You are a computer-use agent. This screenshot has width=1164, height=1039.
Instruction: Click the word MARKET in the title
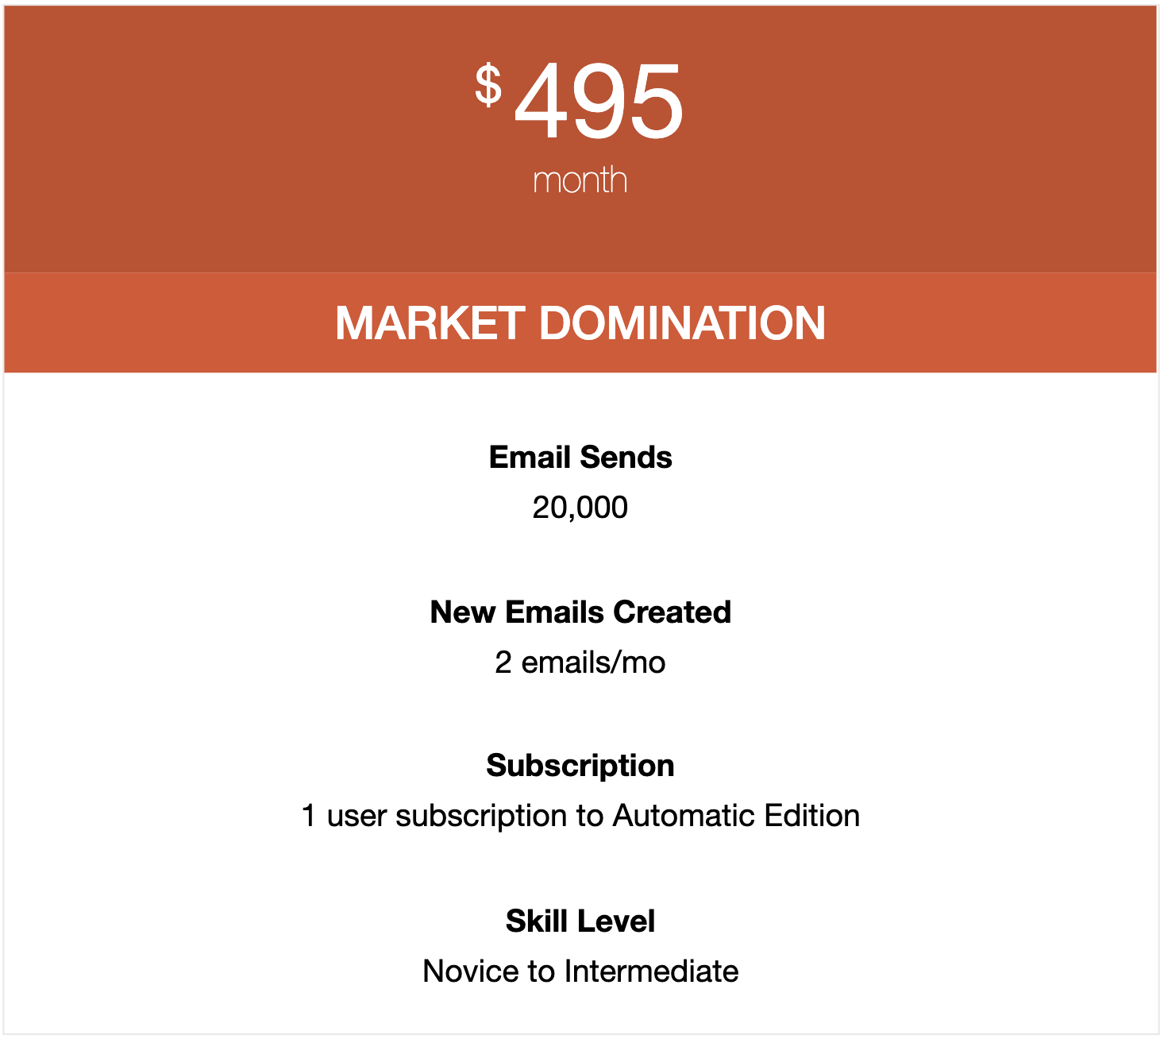(430, 323)
